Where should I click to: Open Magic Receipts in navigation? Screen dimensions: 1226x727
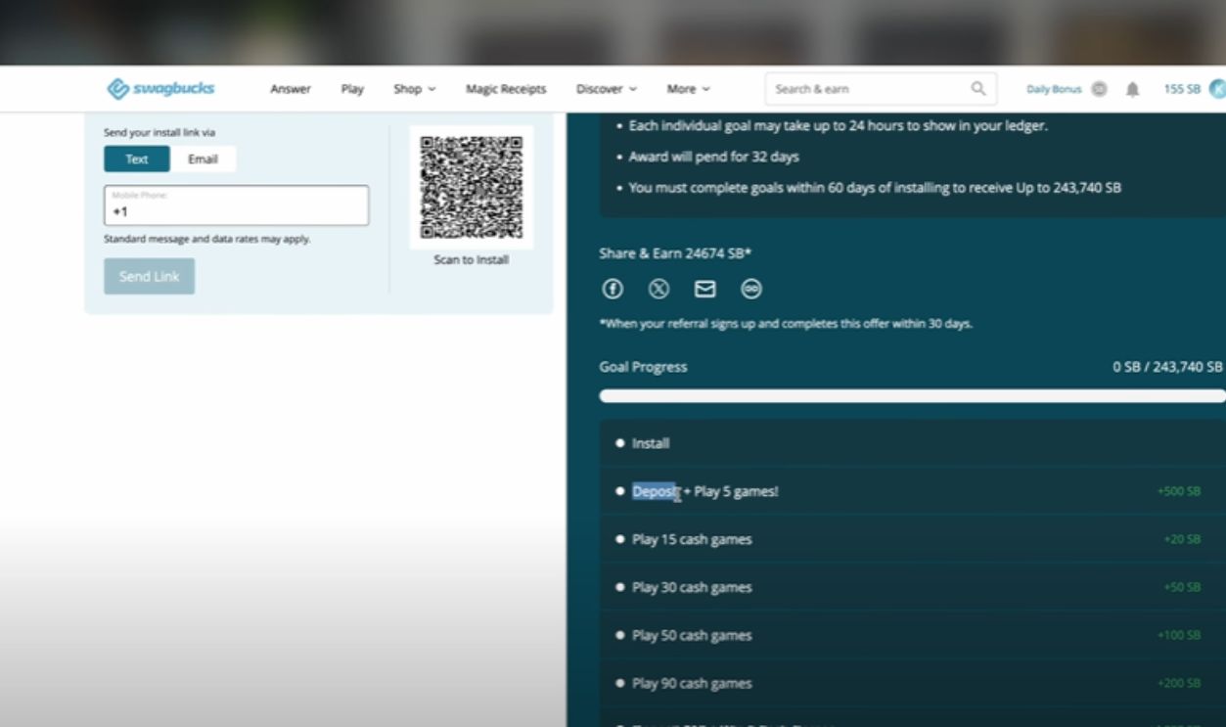[x=506, y=89]
